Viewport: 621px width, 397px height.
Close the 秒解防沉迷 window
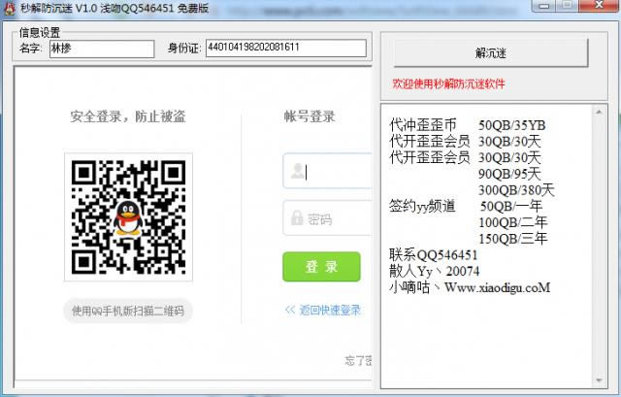tap(600, 5)
